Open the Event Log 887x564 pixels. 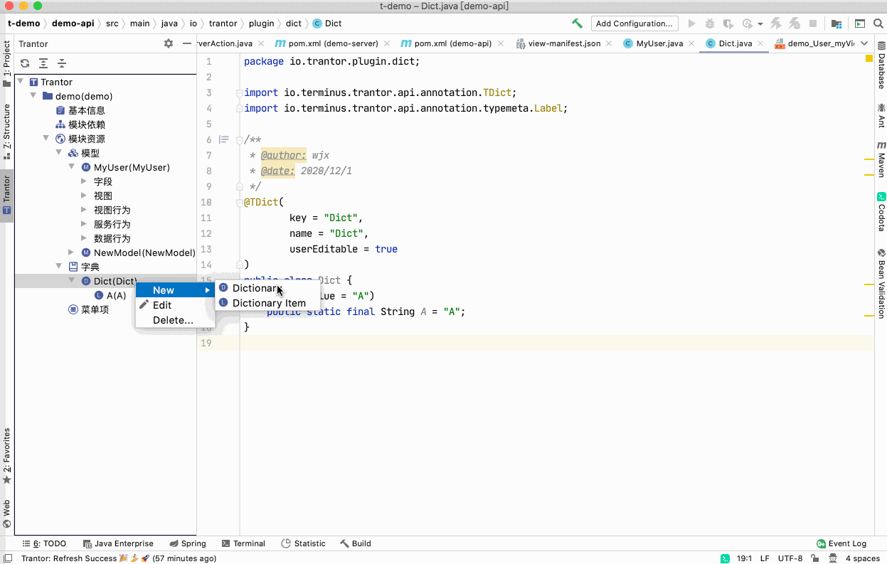point(841,543)
